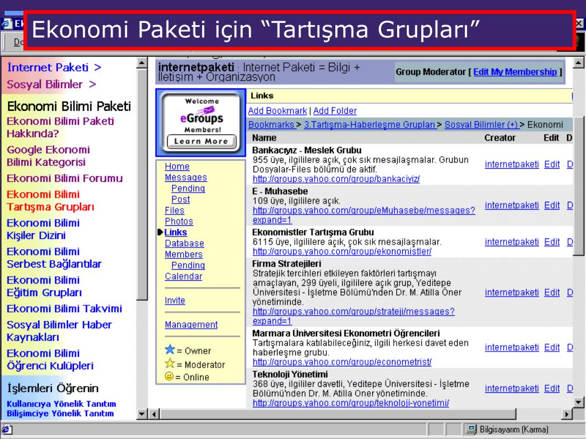Viewport: 586px width, 439px height.
Task: Open Pending under Members
Action: 188,265
